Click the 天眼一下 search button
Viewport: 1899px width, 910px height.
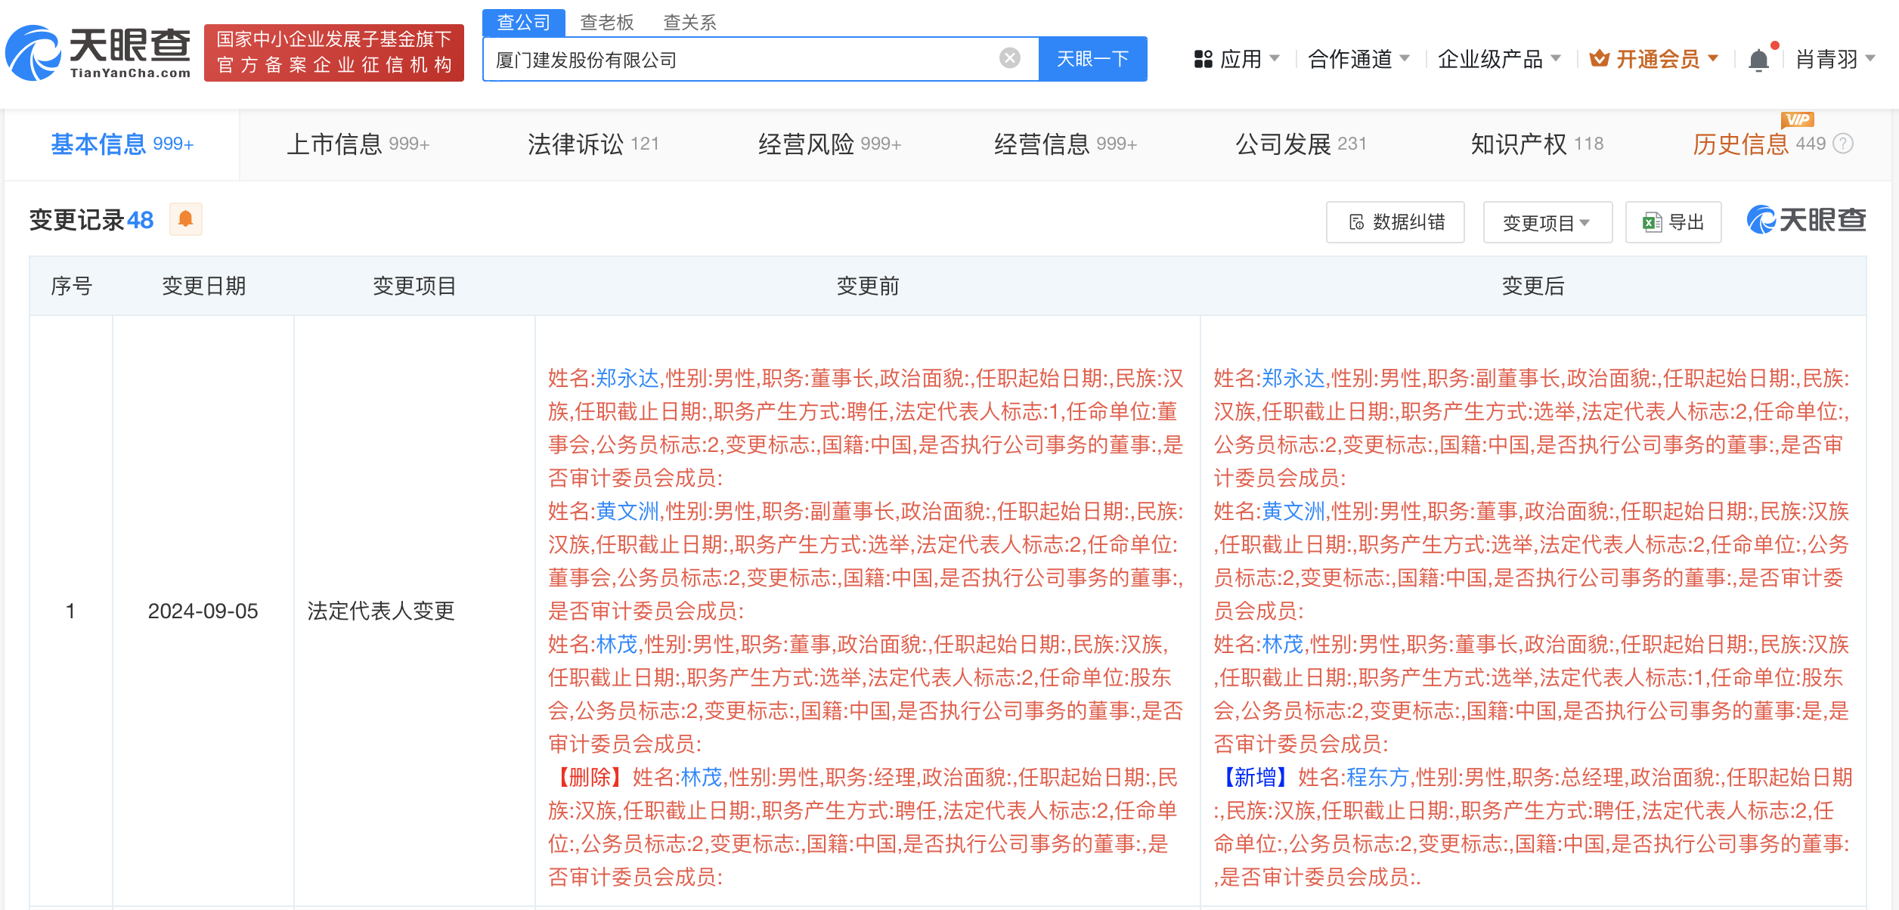pyautogui.click(x=1092, y=58)
